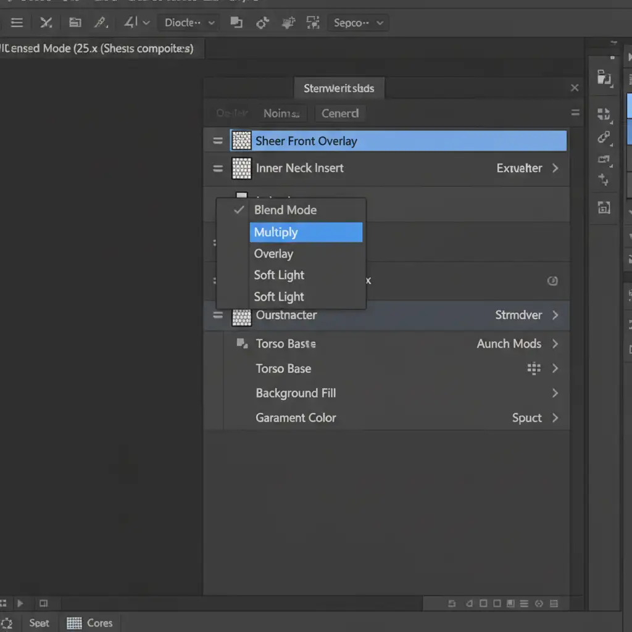Select the Sheer Front Overlay layer
The image size is (632, 632).
click(x=397, y=141)
